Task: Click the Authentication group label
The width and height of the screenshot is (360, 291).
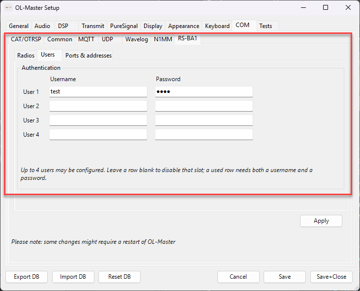Action: pyautogui.click(x=41, y=68)
